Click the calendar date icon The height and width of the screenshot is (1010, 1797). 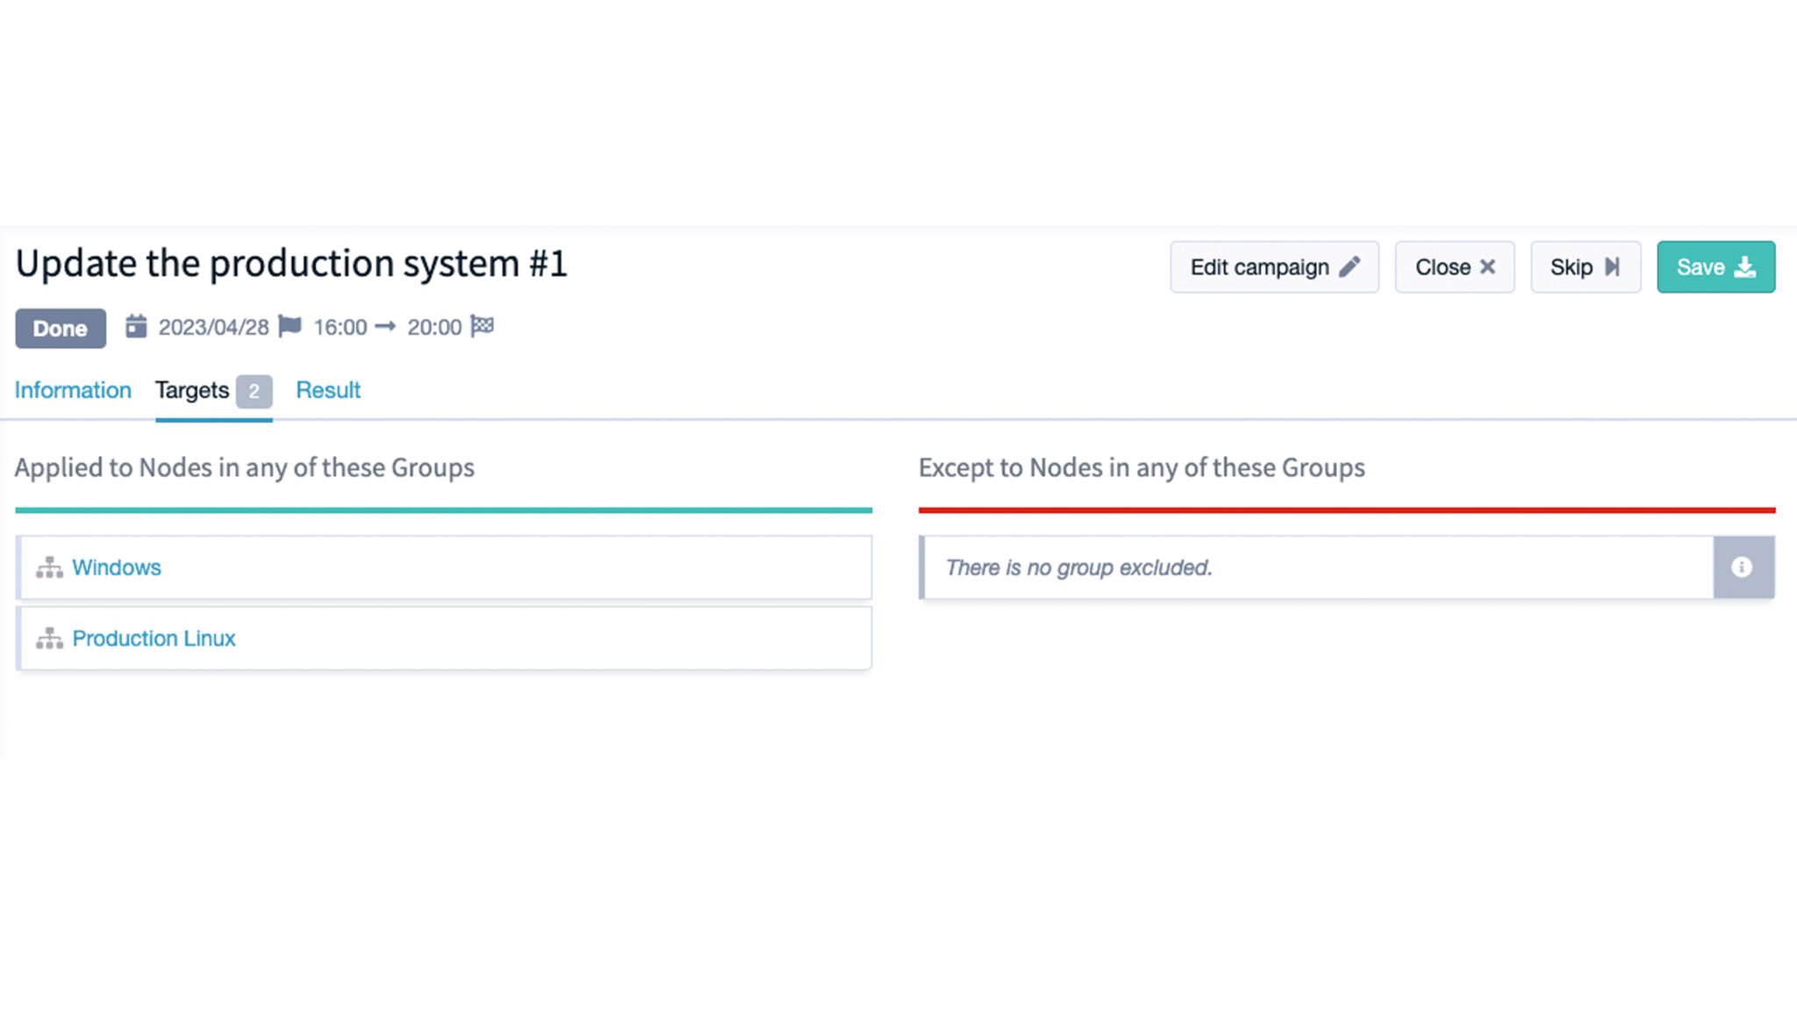click(x=134, y=327)
